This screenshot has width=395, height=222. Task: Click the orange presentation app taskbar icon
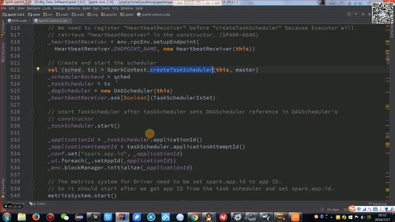click(x=295, y=217)
